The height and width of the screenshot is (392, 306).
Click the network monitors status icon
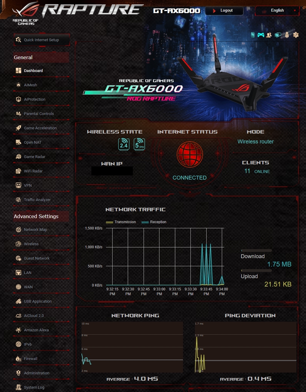tap(278, 35)
